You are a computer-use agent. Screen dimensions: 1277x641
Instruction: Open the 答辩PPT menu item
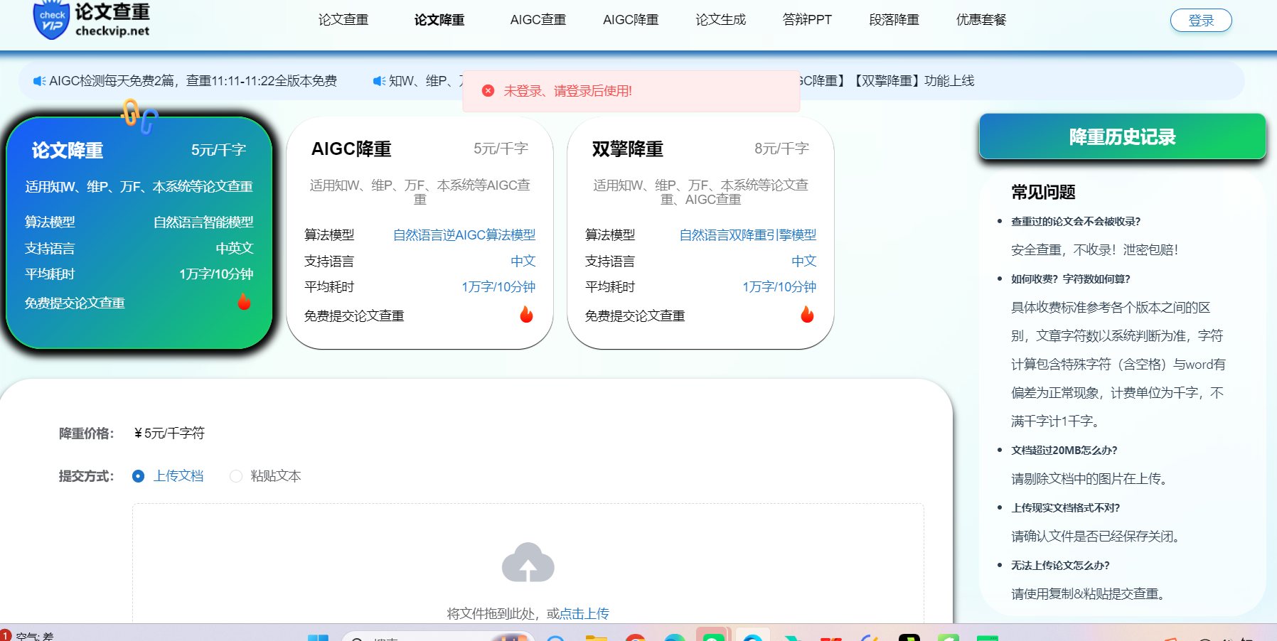[x=807, y=20]
